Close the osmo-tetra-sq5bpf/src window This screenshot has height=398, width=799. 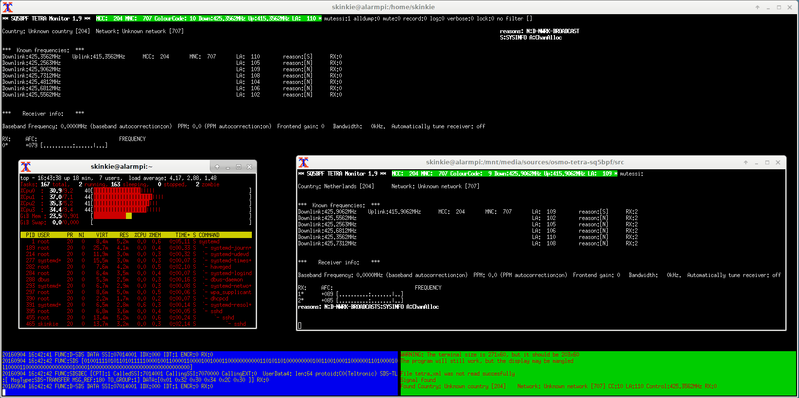tap(778, 162)
